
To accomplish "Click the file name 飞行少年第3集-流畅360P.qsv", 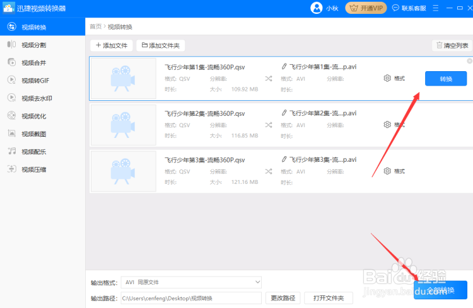I will (x=204, y=160).
